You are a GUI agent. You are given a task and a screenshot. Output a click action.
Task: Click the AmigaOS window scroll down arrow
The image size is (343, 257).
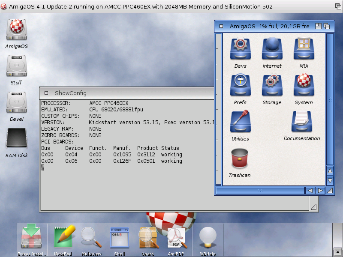pos(330,181)
